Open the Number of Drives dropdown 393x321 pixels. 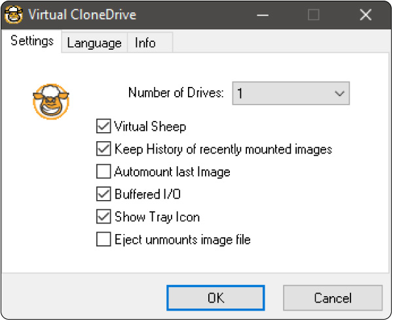pos(291,93)
